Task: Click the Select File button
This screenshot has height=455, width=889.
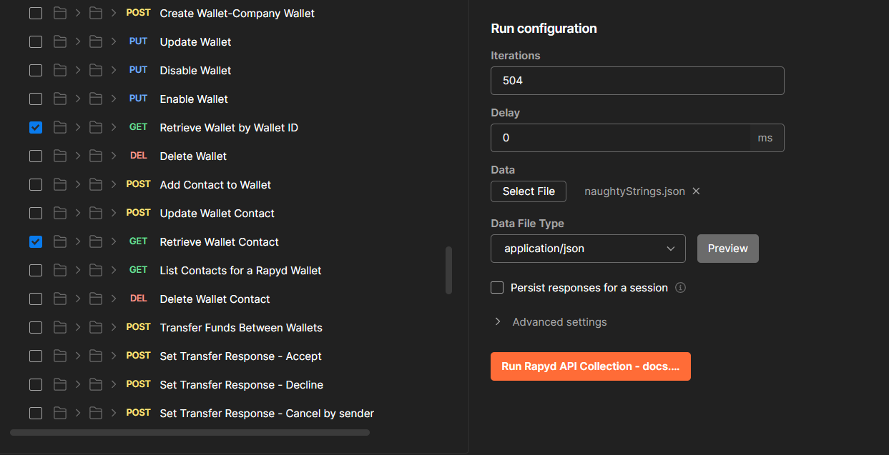Action: click(x=529, y=191)
